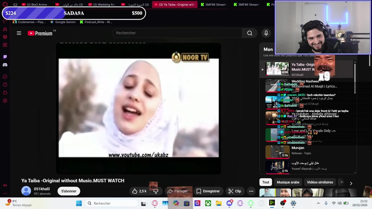The height and width of the screenshot is (209, 372).
Task: Click the S'abonner subscribe button
Action: click(x=69, y=191)
